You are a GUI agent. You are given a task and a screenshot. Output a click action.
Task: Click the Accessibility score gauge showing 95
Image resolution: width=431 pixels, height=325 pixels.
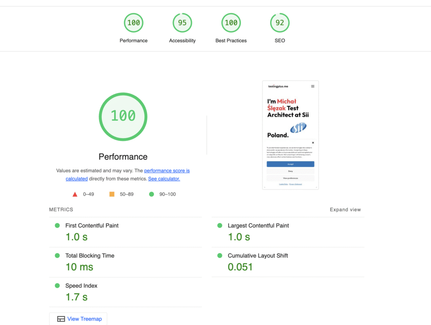coord(182,23)
